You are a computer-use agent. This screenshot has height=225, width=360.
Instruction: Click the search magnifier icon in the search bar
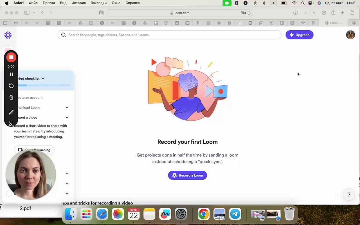(64, 35)
